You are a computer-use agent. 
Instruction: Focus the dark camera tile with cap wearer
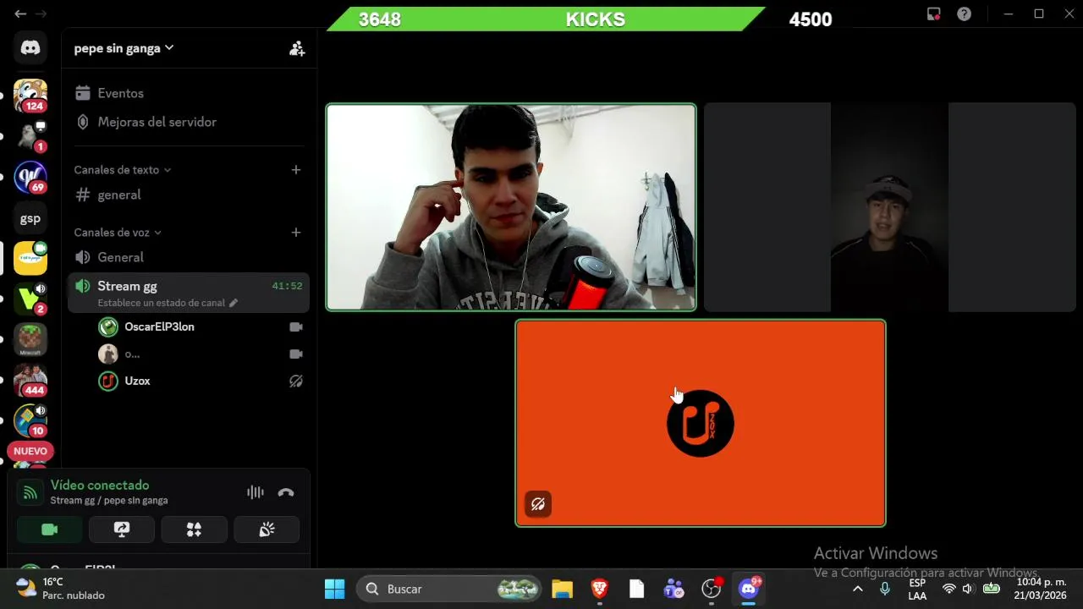(x=889, y=207)
